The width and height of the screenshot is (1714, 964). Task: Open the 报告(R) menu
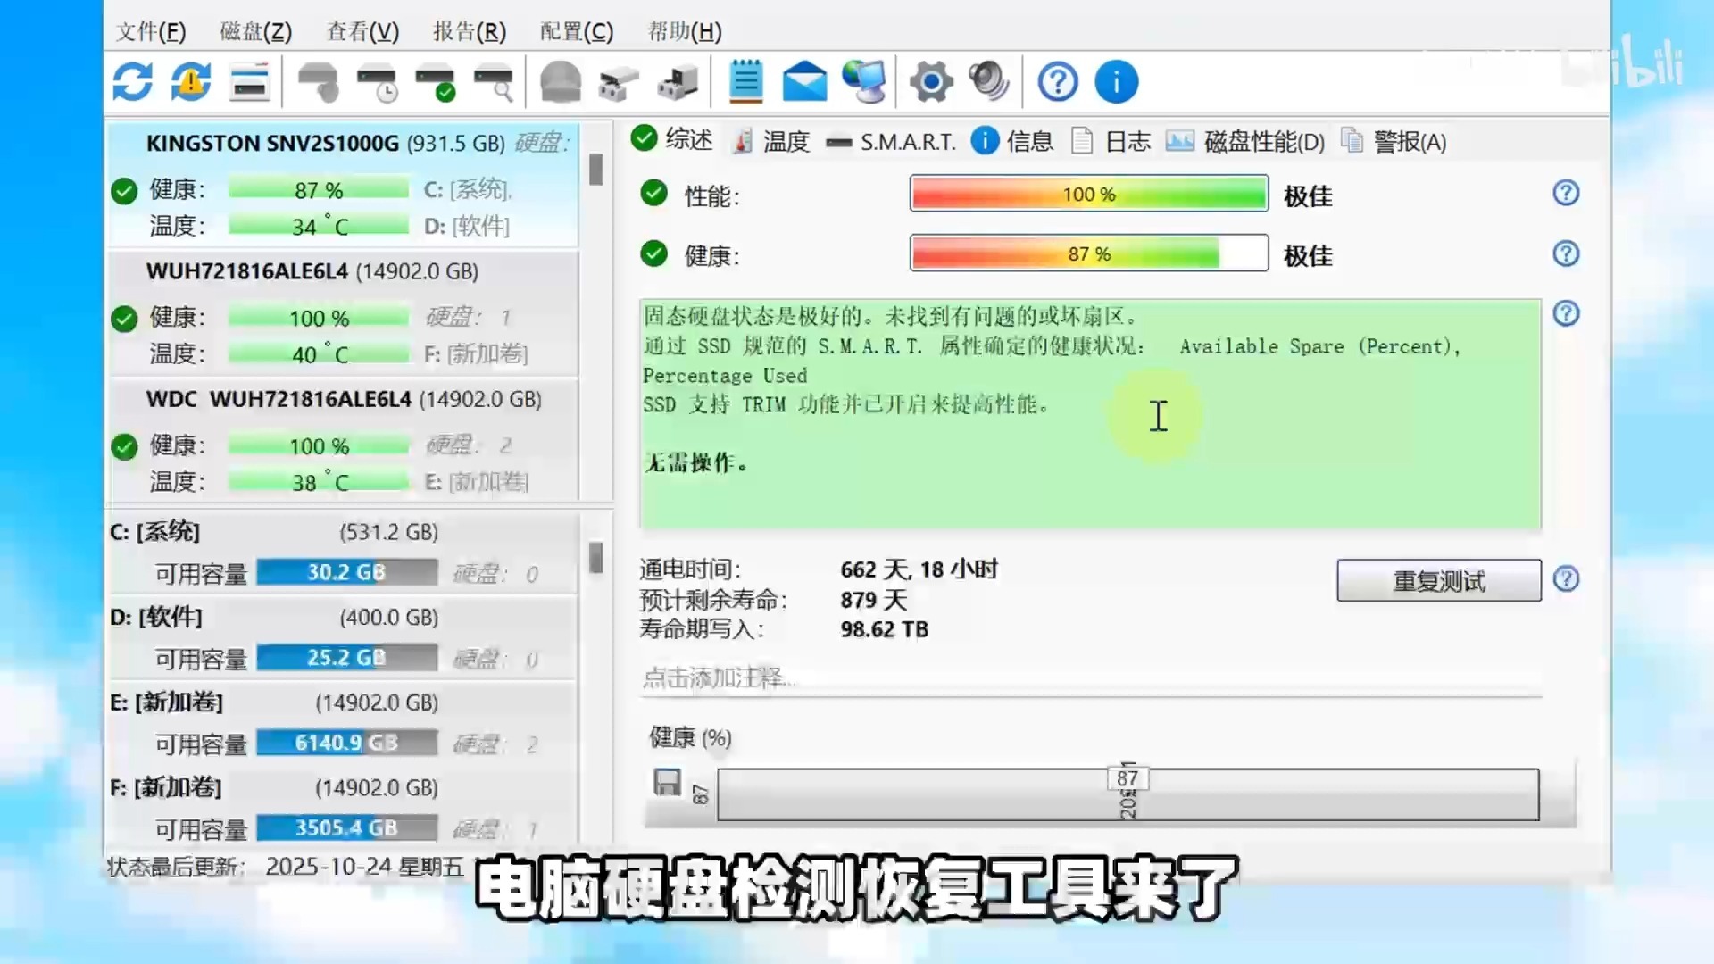pos(470,31)
